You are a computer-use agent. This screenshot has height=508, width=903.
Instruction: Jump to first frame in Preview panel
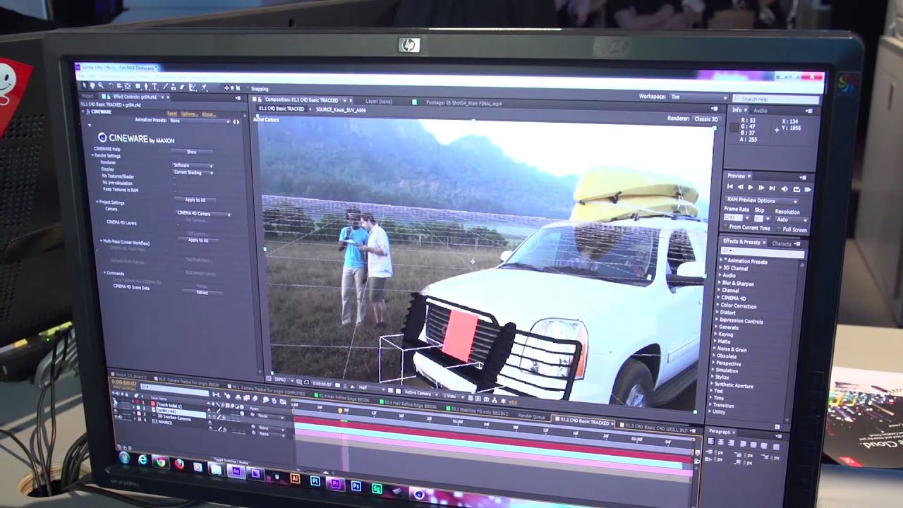(x=730, y=187)
